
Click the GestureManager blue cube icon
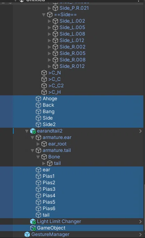click(x=27, y=234)
